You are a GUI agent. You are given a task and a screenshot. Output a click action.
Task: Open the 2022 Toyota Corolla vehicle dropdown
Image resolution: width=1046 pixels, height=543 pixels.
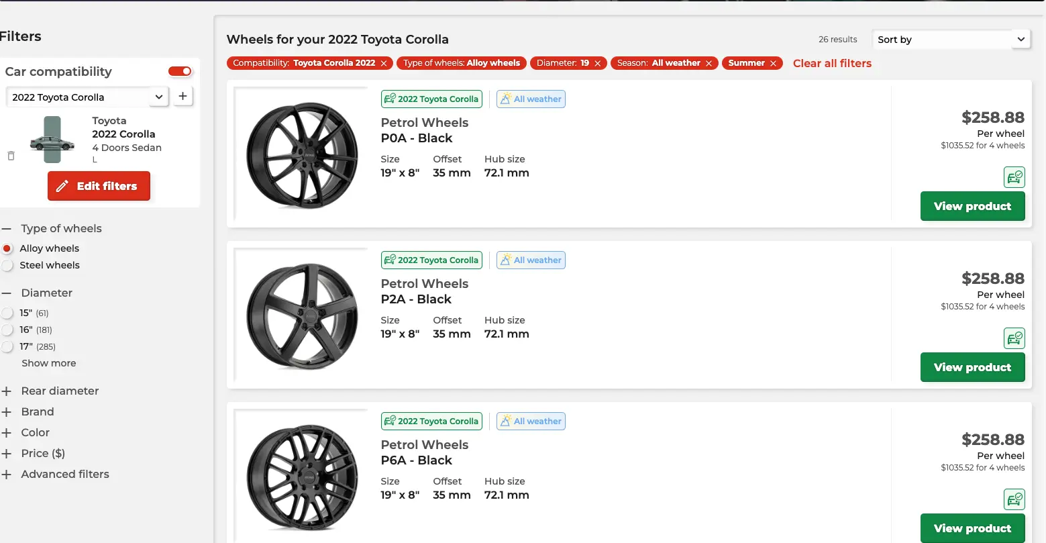click(x=87, y=97)
